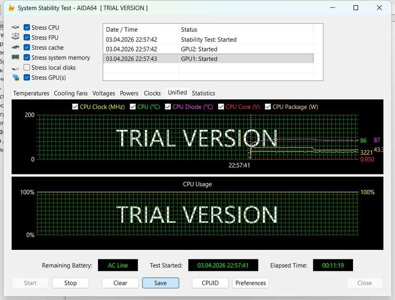Open the CPUID panel

tap(210, 283)
